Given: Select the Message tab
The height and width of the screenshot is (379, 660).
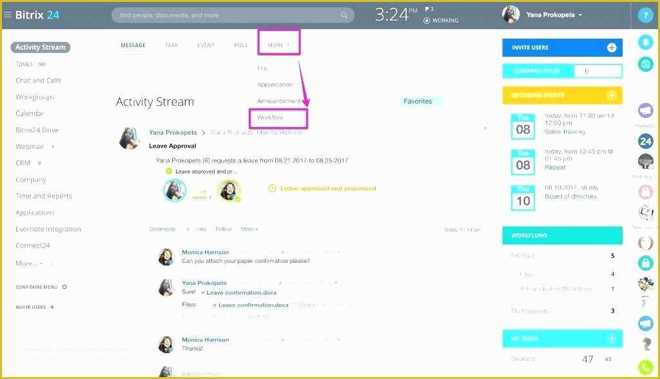Looking at the screenshot, I should click(x=133, y=45).
